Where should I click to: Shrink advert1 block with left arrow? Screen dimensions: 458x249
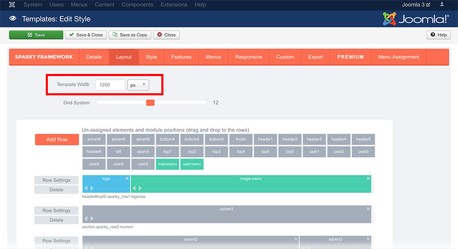coord(86,218)
